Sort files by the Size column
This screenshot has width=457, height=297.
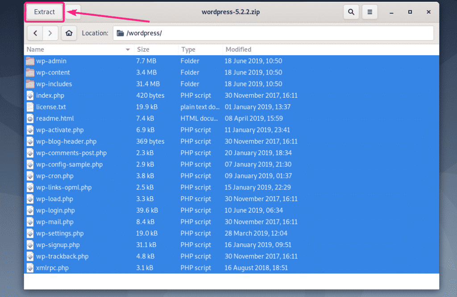tap(155, 49)
